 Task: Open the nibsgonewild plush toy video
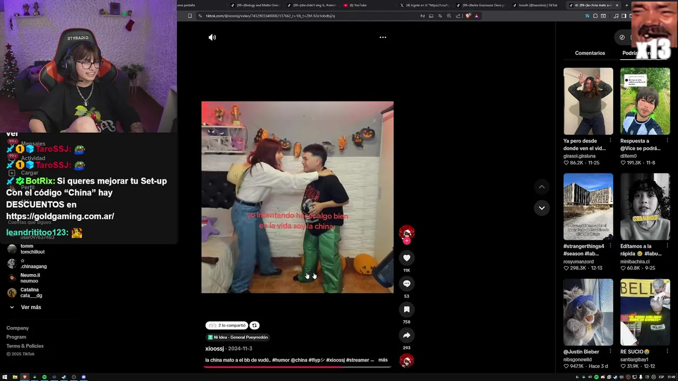click(588, 312)
